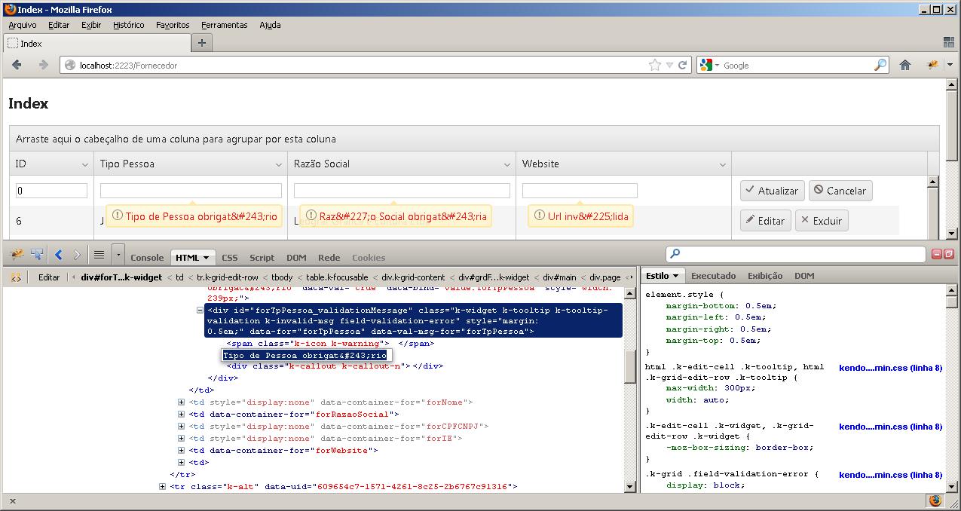Minimize the Firebug panel with red button
Screen dimensions: 961x511
[937, 255]
